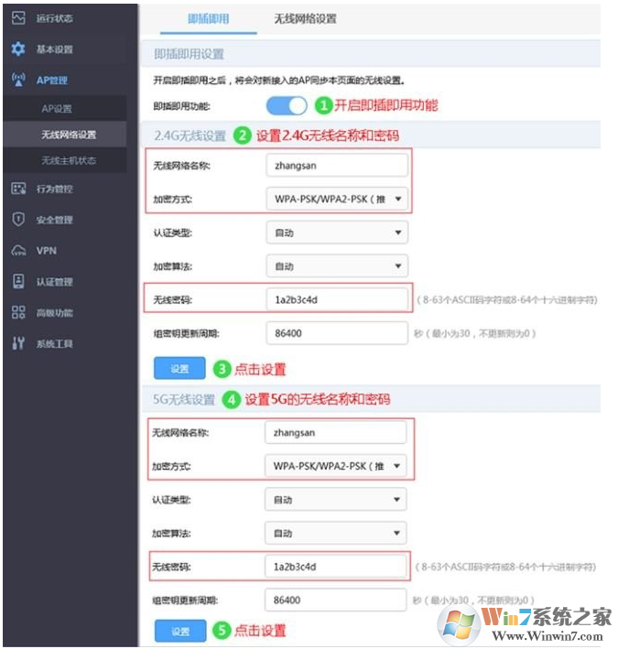The width and height of the screenshot is (618, 649).
Task: Click the 即插即用设置 section header
Action: click(189, 54)
